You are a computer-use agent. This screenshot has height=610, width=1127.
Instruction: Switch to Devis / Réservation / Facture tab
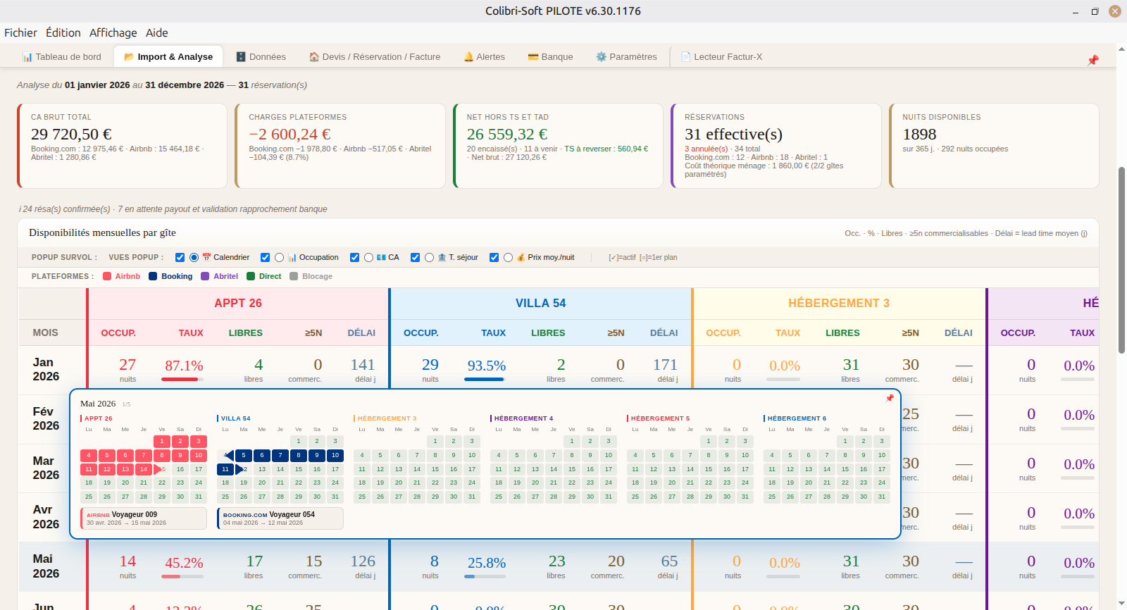click(375, 57)
